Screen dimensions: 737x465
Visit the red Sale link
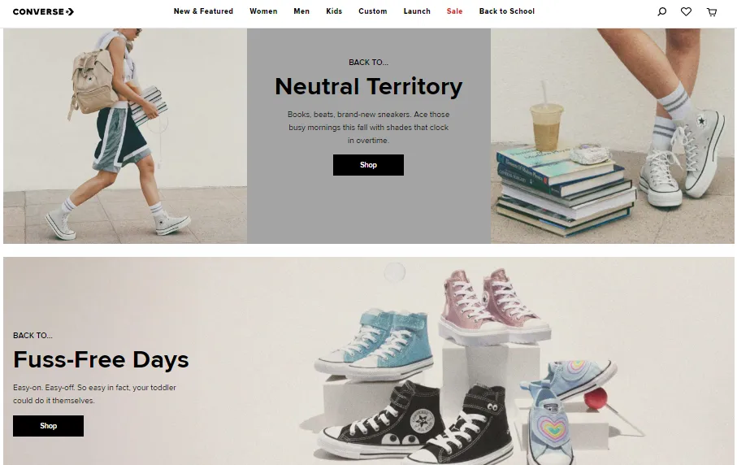click(454, 11)
